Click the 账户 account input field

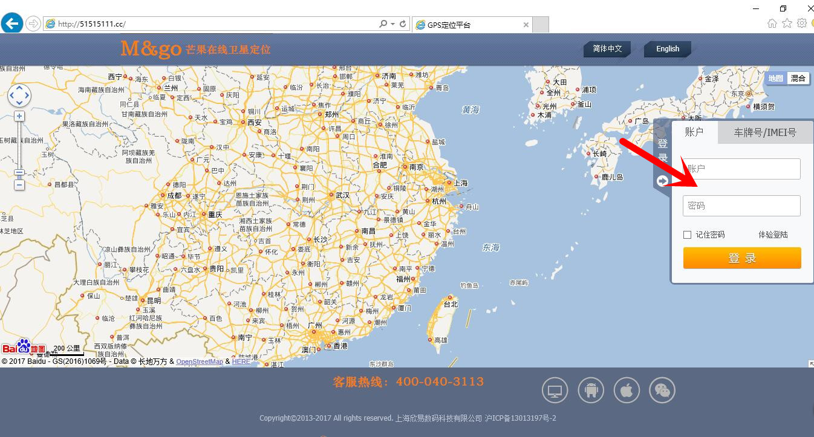(x=741, y=169)
